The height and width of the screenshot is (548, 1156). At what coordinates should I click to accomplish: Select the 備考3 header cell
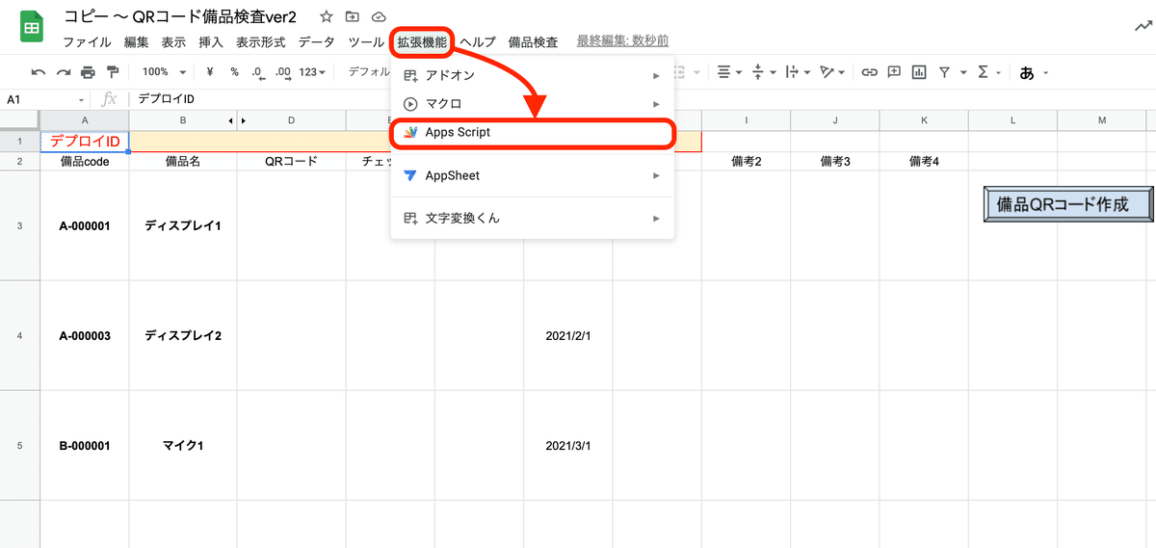[835, 162]
